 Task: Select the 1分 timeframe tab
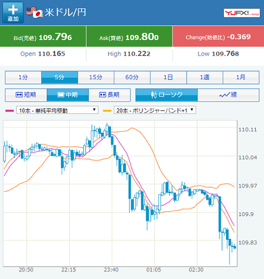[23, 77]
